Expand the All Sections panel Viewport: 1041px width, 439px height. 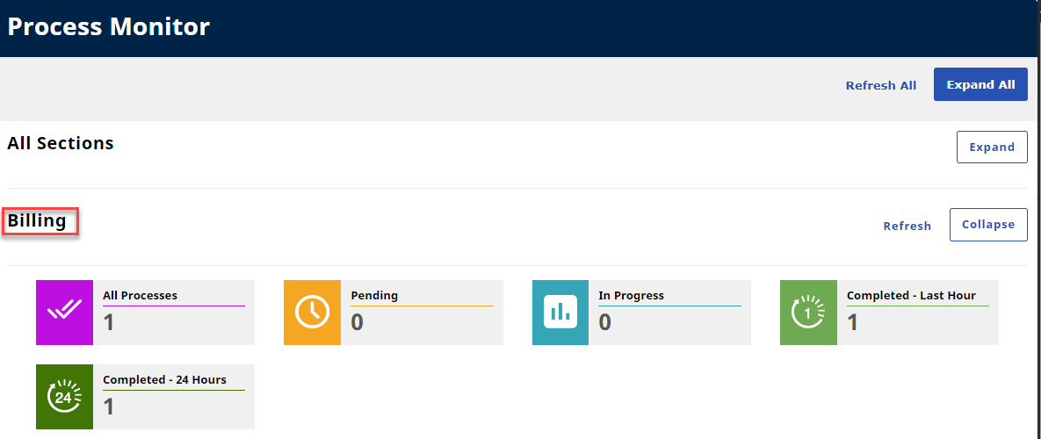point(991,147)
